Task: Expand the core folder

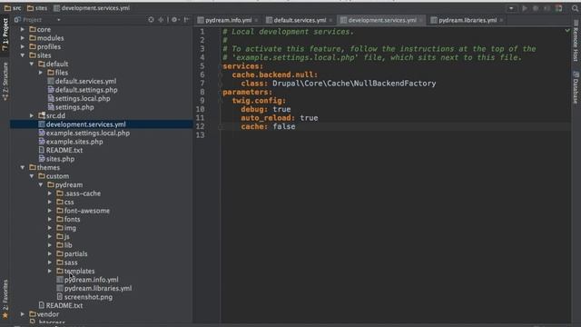Action: 23,29
